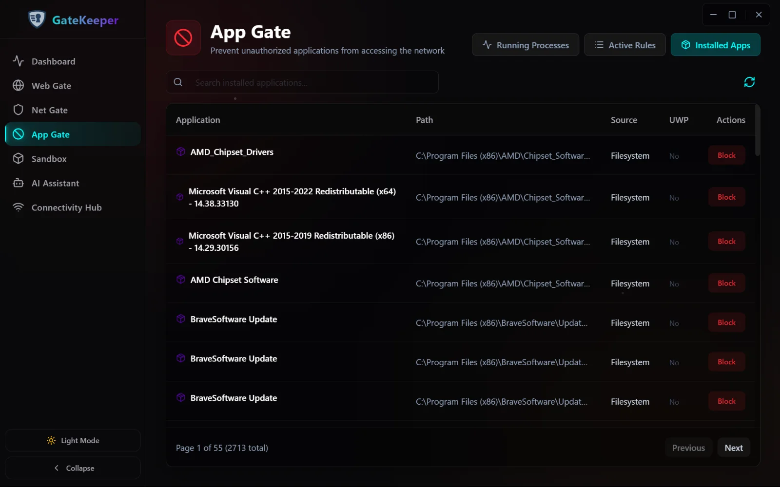The image size is (780, 487).
Task: Click the Net Gate shield icon
Action: [19, 110]
